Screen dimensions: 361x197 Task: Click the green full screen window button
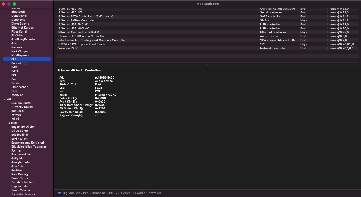pos(14,4)
